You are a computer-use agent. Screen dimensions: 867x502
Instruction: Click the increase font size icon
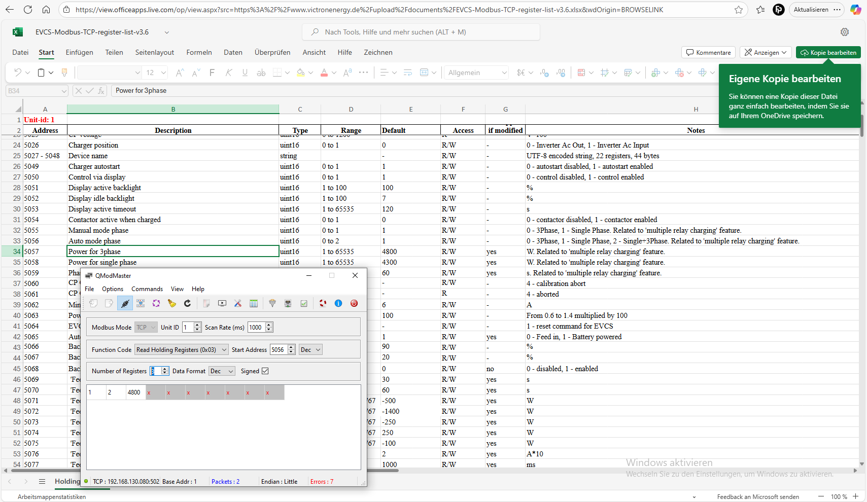(180, 73)
